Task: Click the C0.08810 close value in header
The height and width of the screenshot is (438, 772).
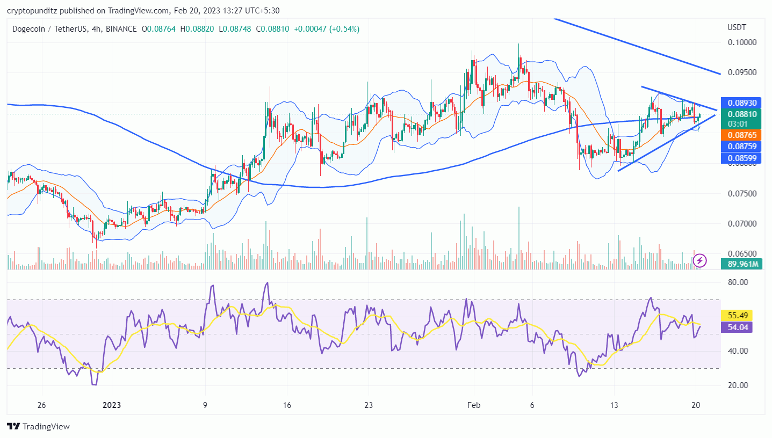Action: pos(273,29)
